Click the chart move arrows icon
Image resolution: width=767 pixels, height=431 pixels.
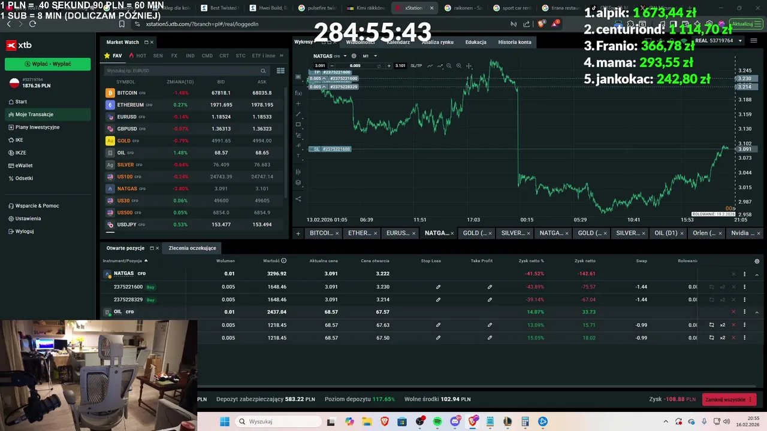[x=469, y=66]
